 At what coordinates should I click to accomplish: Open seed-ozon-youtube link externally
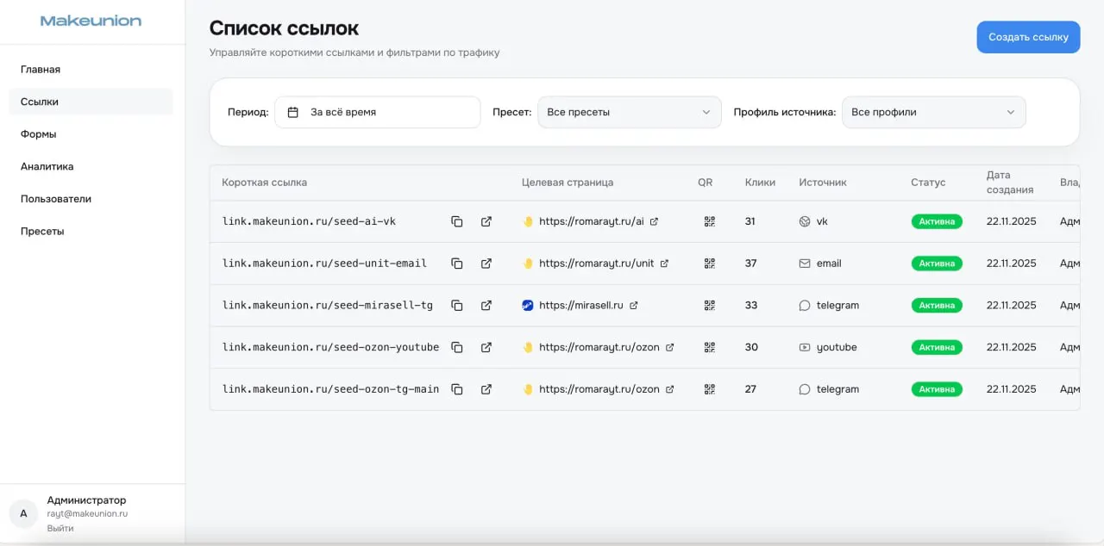(486, 347)
